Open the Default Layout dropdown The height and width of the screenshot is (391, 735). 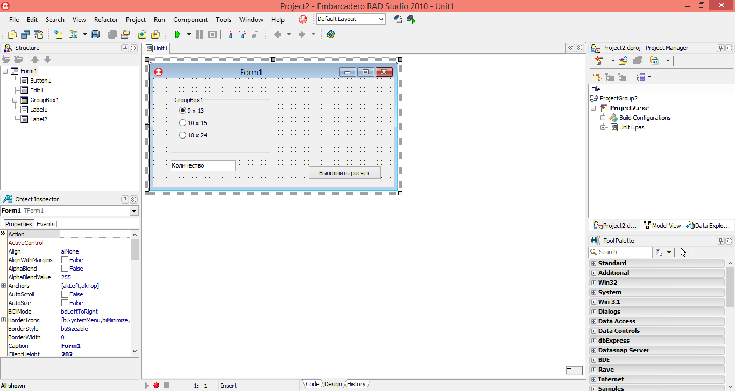coord(381,19)
